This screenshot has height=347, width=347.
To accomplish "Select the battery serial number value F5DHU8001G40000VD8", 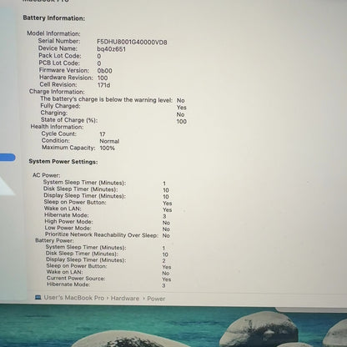I will click(x=132, y=43).
